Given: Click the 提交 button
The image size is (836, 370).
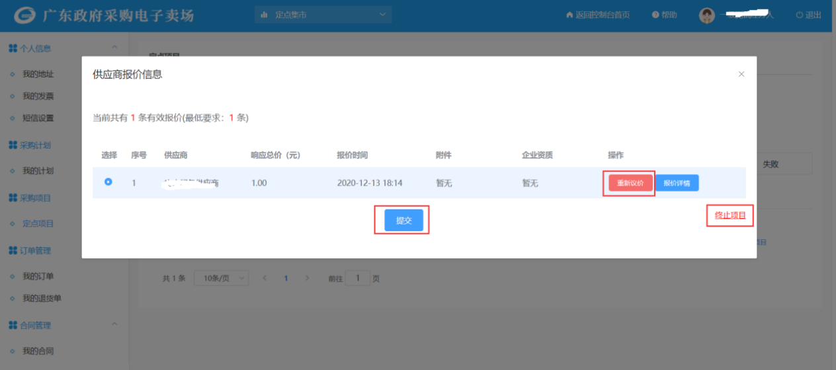Looking at the screenshot, I should coord(403,221).
